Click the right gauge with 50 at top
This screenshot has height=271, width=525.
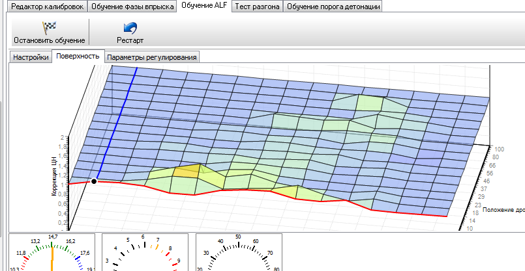[239, 253]
